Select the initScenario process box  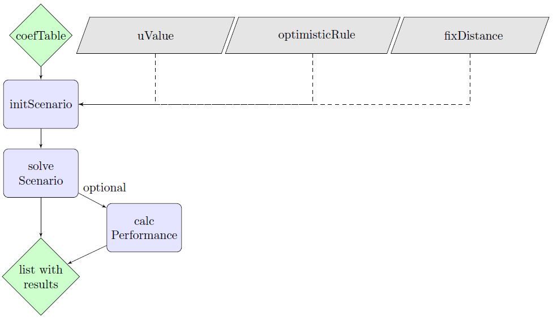point(41,104)
